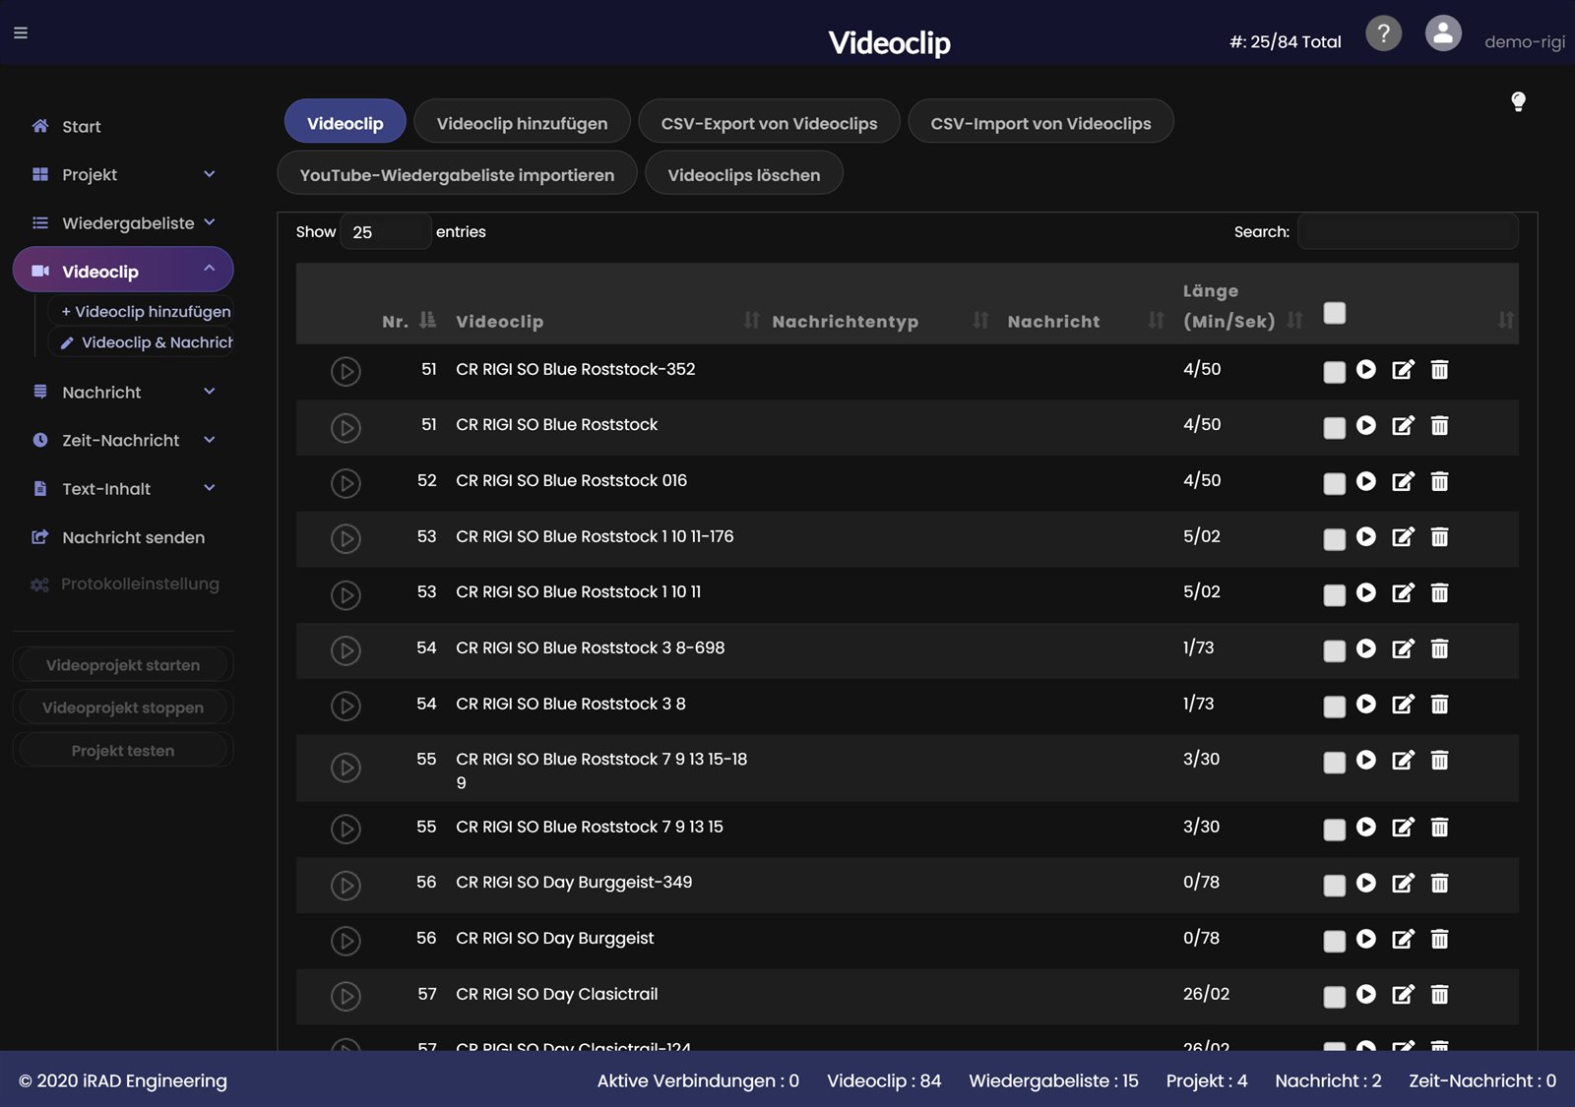
Task: Open CSV-Import von Videoclips tab
Action: [1040, 122]
